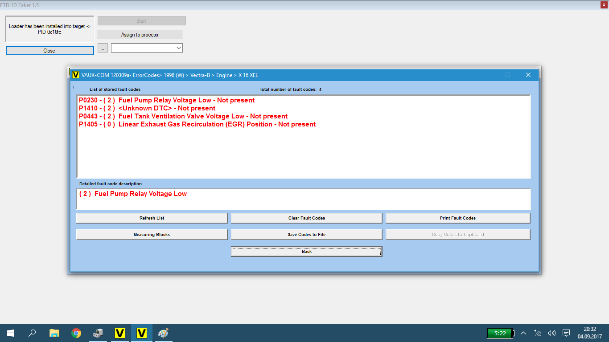Screen dimensions: 609x342
Task: Click the green battery indicator
Action: pos(500,333)
